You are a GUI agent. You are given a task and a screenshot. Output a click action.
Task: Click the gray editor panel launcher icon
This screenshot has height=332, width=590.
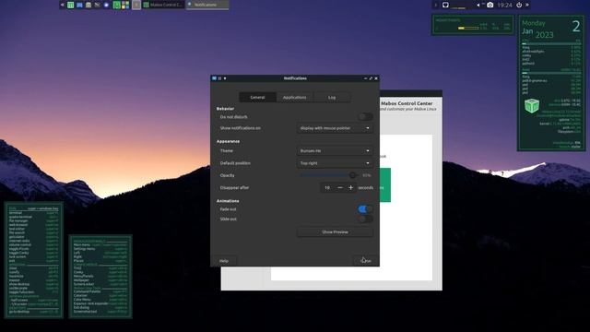[98, 5]
